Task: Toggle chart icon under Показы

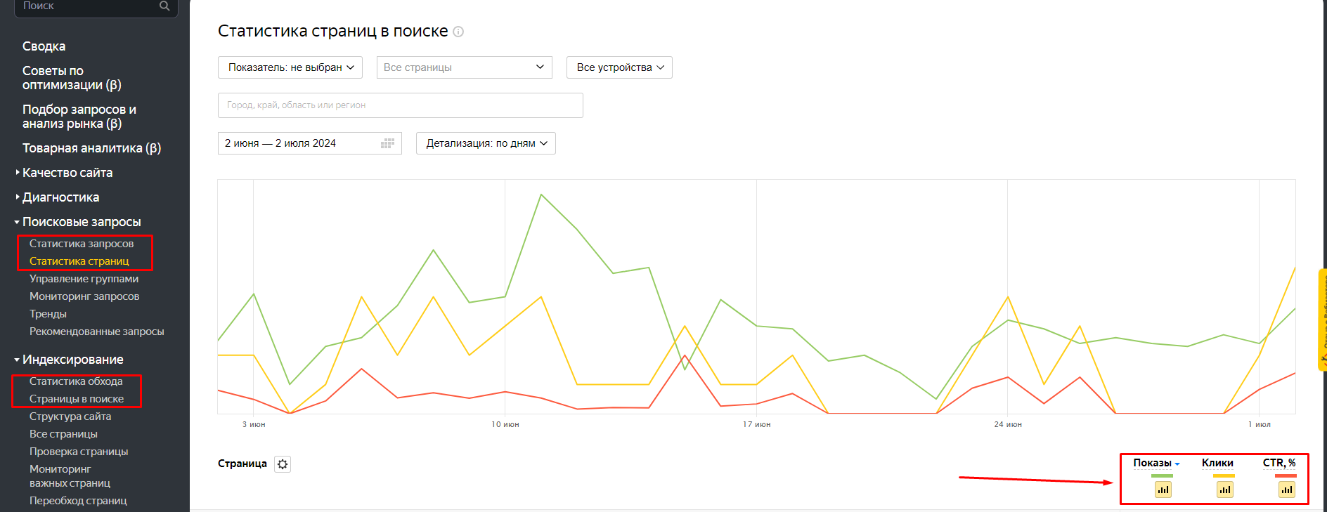Action: tap(1163, 490)
